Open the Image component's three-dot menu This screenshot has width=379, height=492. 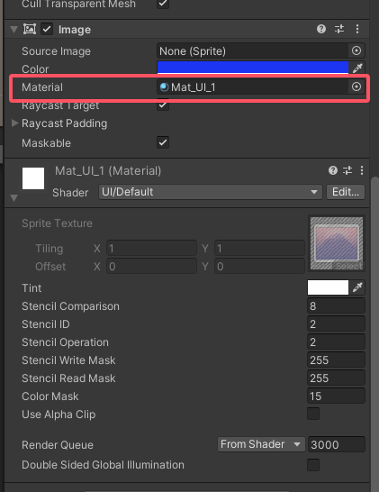click(357, 29)
